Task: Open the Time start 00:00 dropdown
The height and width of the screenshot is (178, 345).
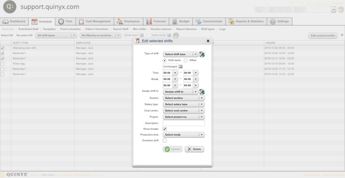Action: (171, 73)
